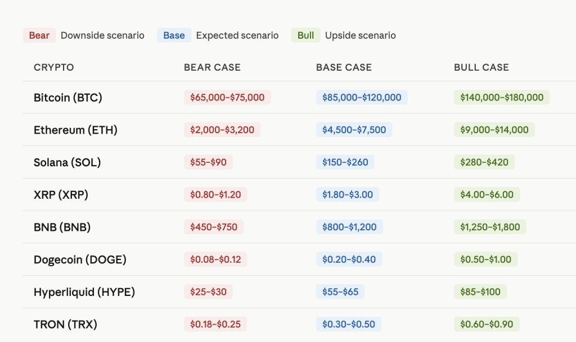Screen dimensions: 576x342
Task: Click the 'Downside scenario' legend text
Action: point(102,35)
